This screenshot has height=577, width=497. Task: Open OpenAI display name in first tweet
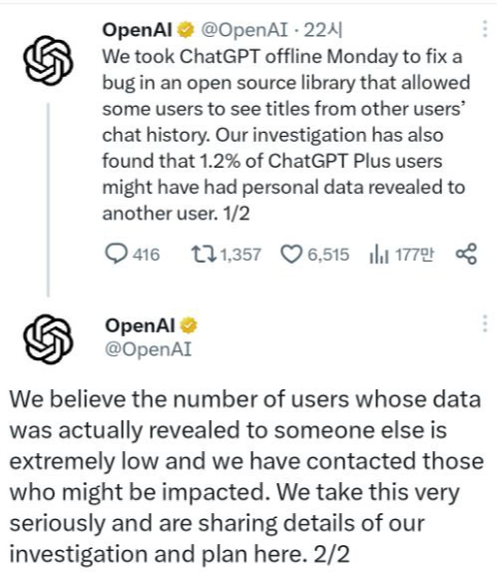(x=137, y=30)
